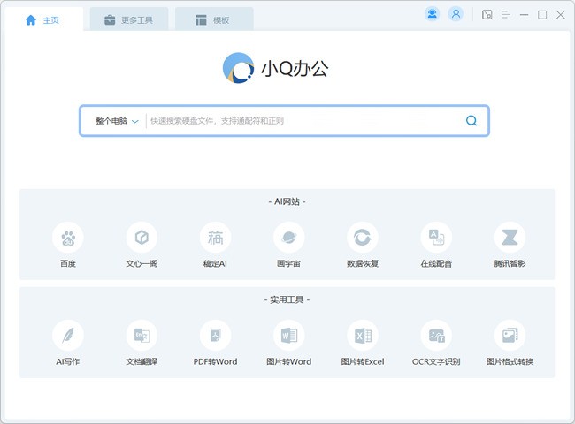The image size is (575, 424).
Task: Open the 图片转Excel tool
Action: (363, 336)
